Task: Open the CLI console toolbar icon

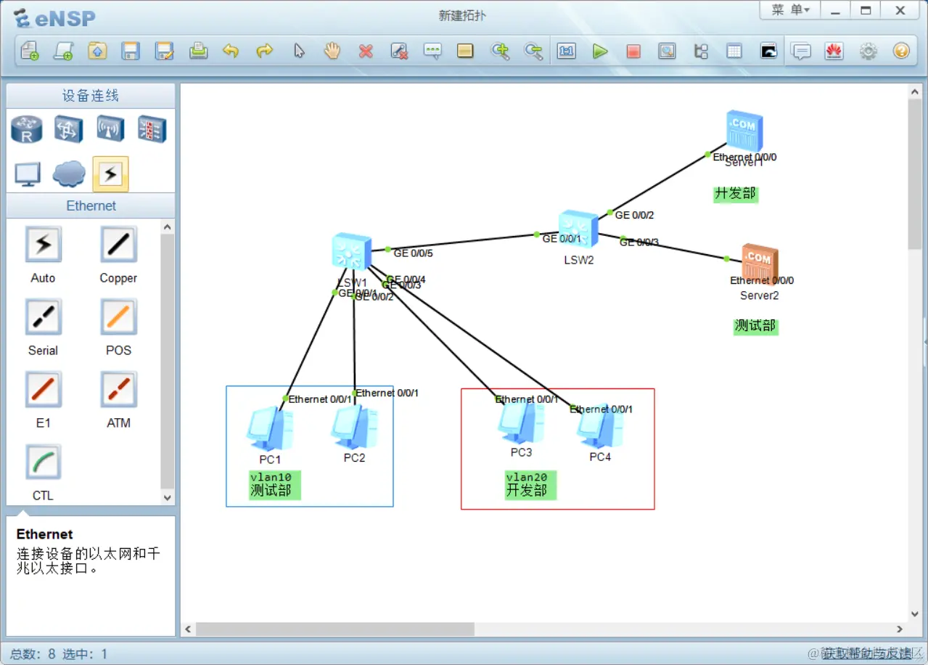Action: (x=768, y=51)
